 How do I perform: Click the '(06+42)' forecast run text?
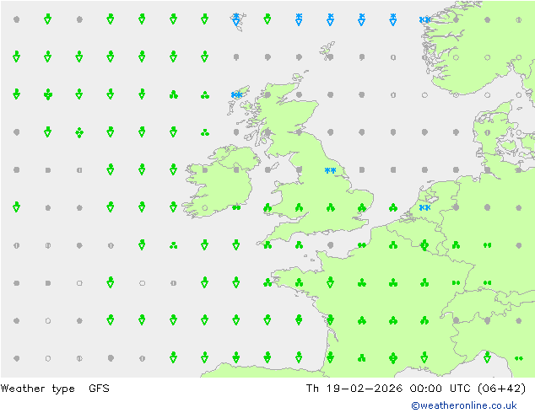(501, 389)
